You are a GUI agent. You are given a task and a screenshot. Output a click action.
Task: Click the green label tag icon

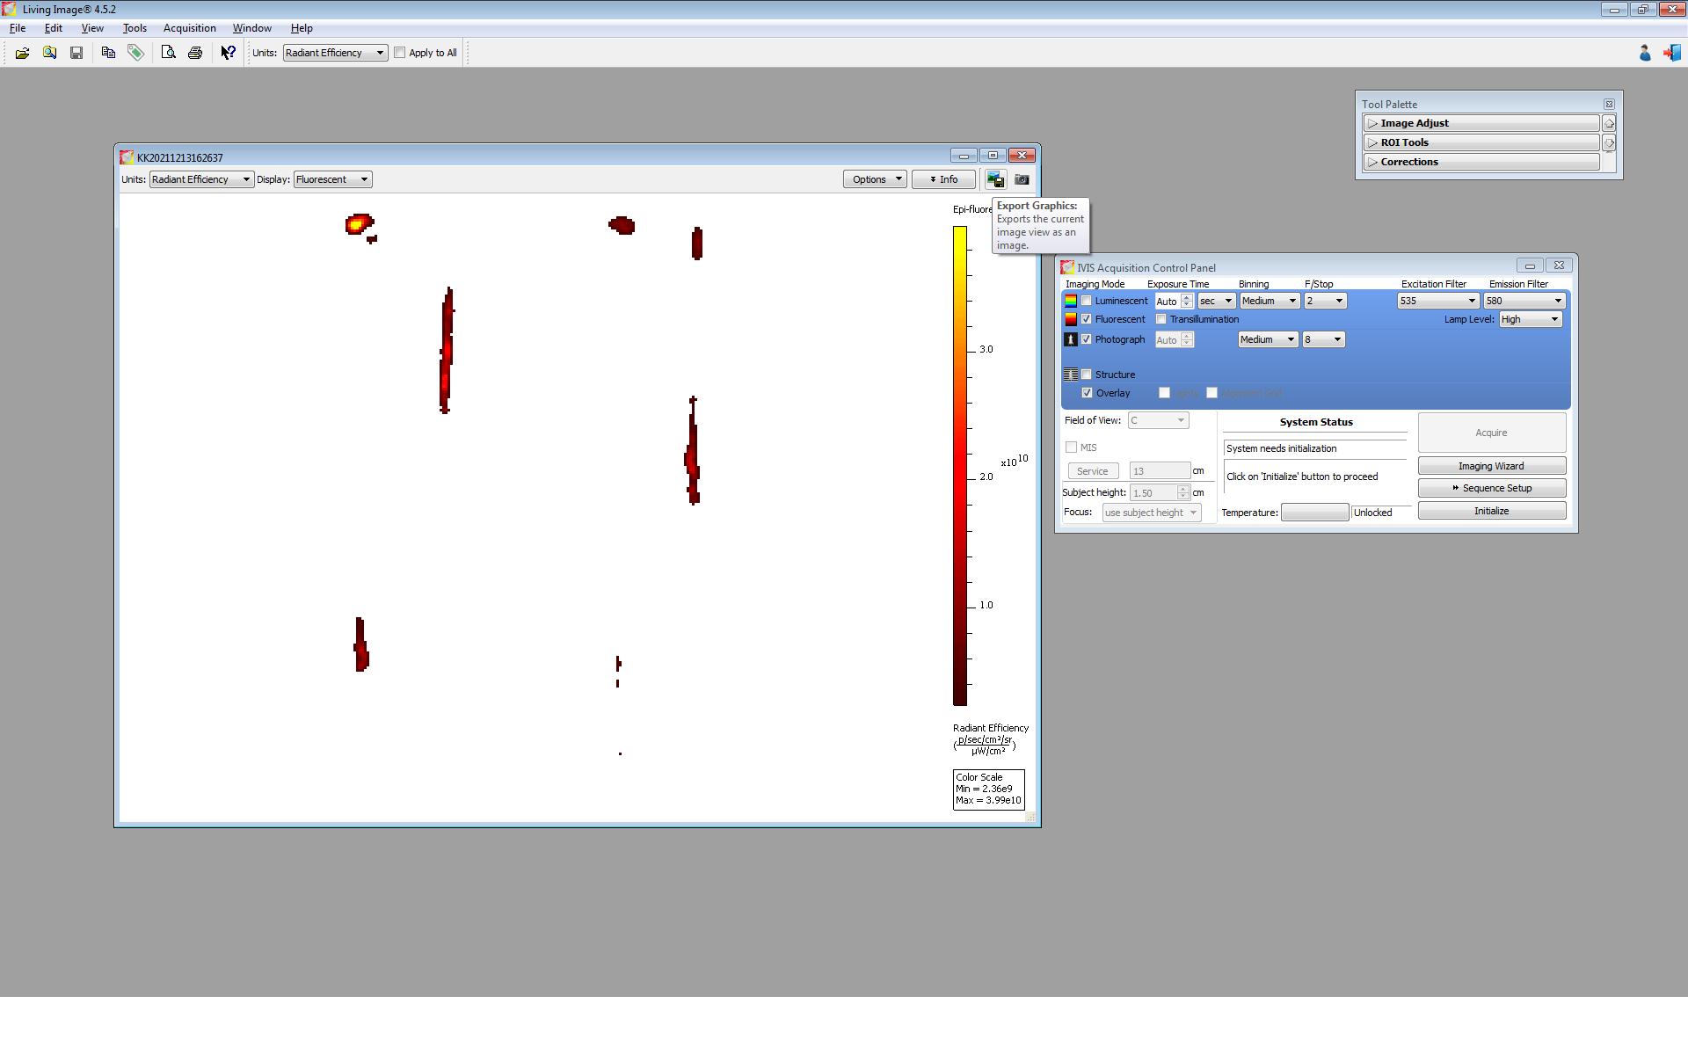pyautogui.click(x=135, y=53)
